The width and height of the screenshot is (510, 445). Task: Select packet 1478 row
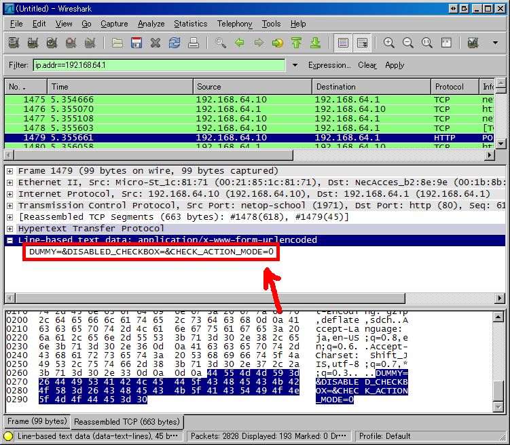coord(249,128)
